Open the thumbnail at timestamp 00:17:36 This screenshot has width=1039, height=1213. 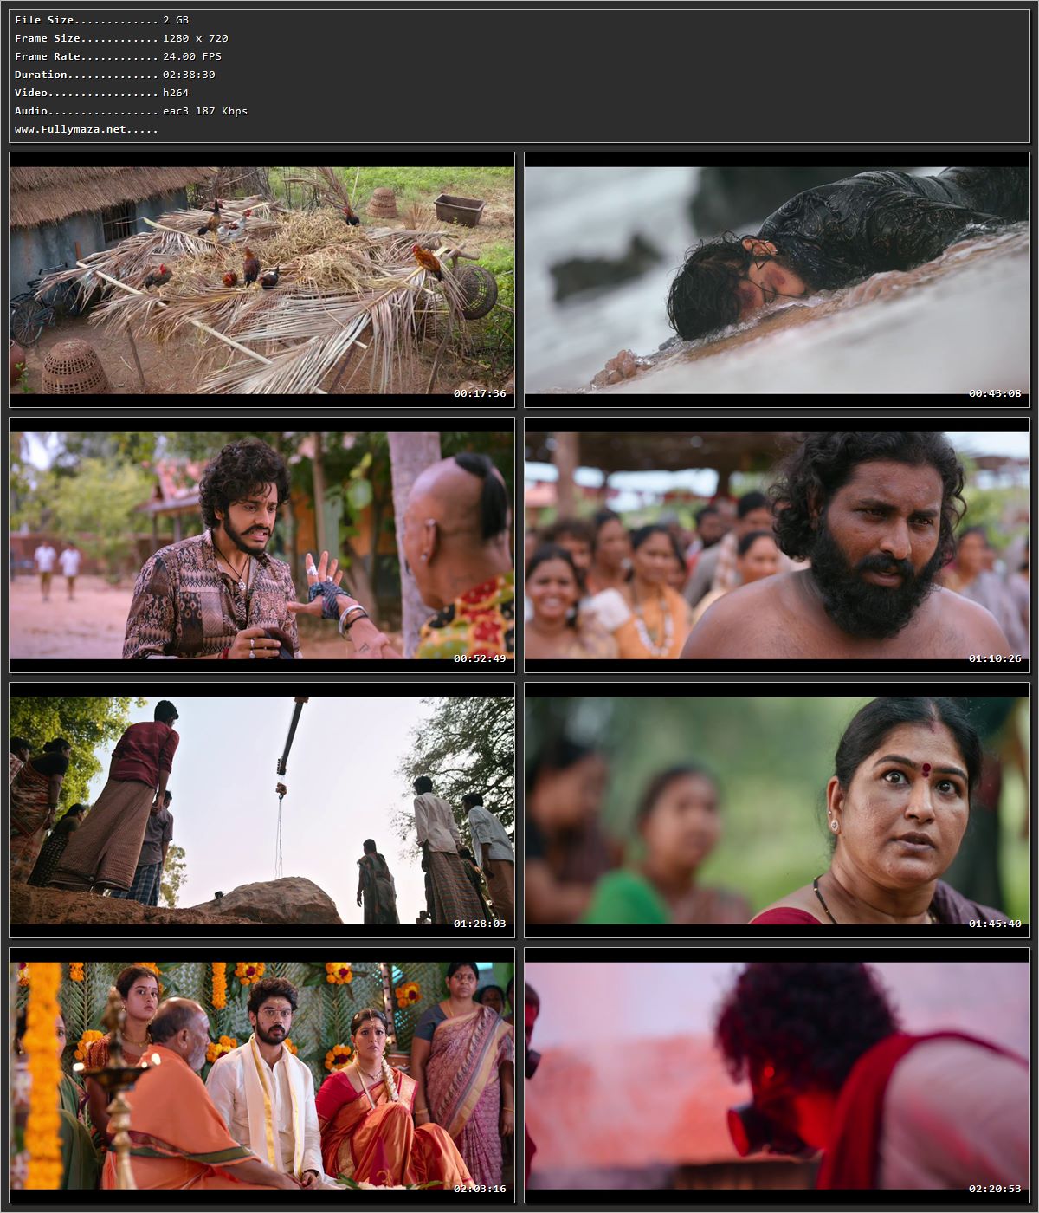(261, 280)
